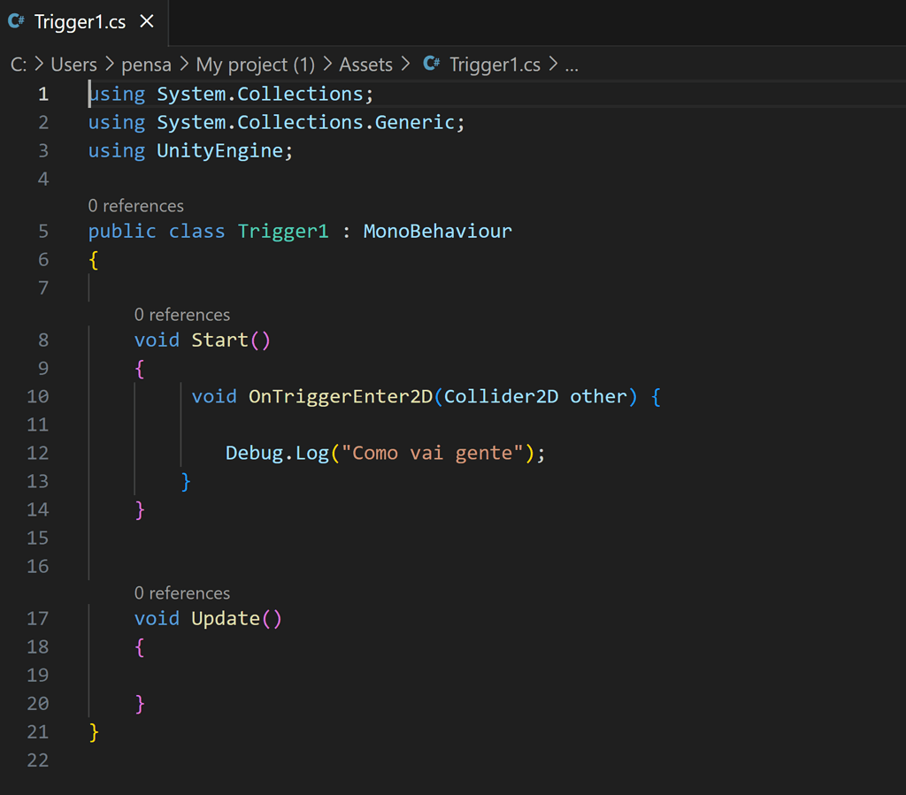Click the C# icon in the editor tab

(15, 22)
